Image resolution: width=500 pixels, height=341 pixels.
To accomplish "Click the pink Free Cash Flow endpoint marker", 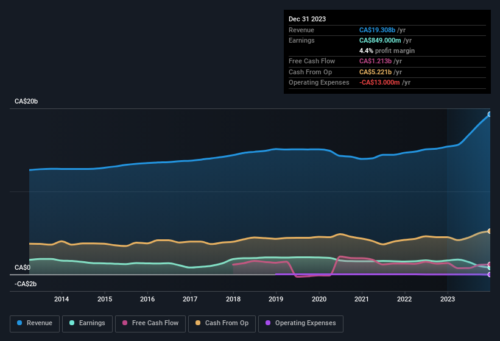I will coord(490,264).
